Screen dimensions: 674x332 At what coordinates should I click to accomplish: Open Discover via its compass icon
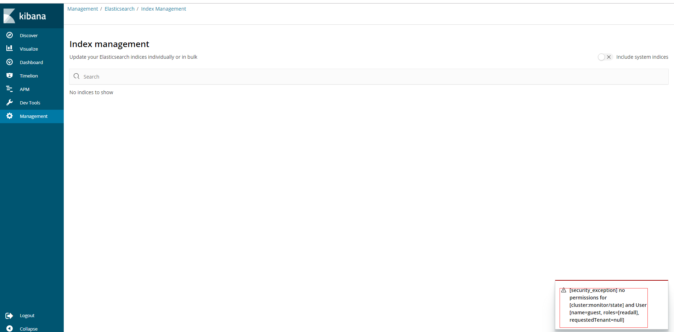(10, 35)
